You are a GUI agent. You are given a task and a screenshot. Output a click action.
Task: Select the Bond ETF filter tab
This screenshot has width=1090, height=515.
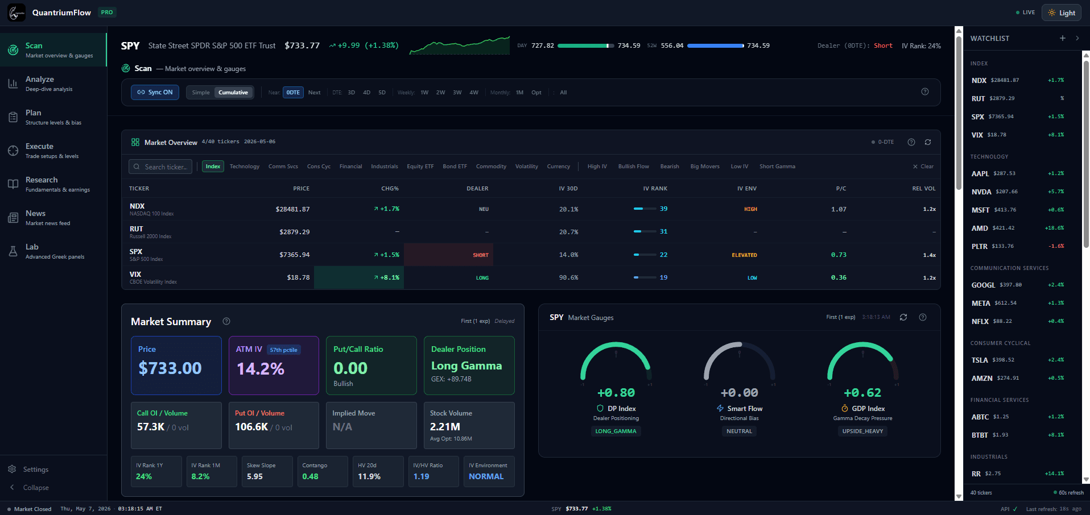(x=455, y=167)
